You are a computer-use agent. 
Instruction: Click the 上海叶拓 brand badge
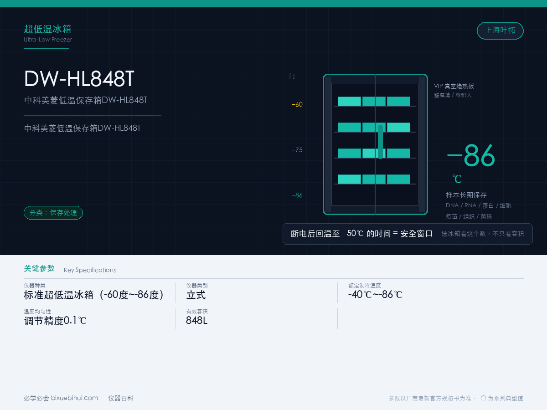(x=500, y=31)
